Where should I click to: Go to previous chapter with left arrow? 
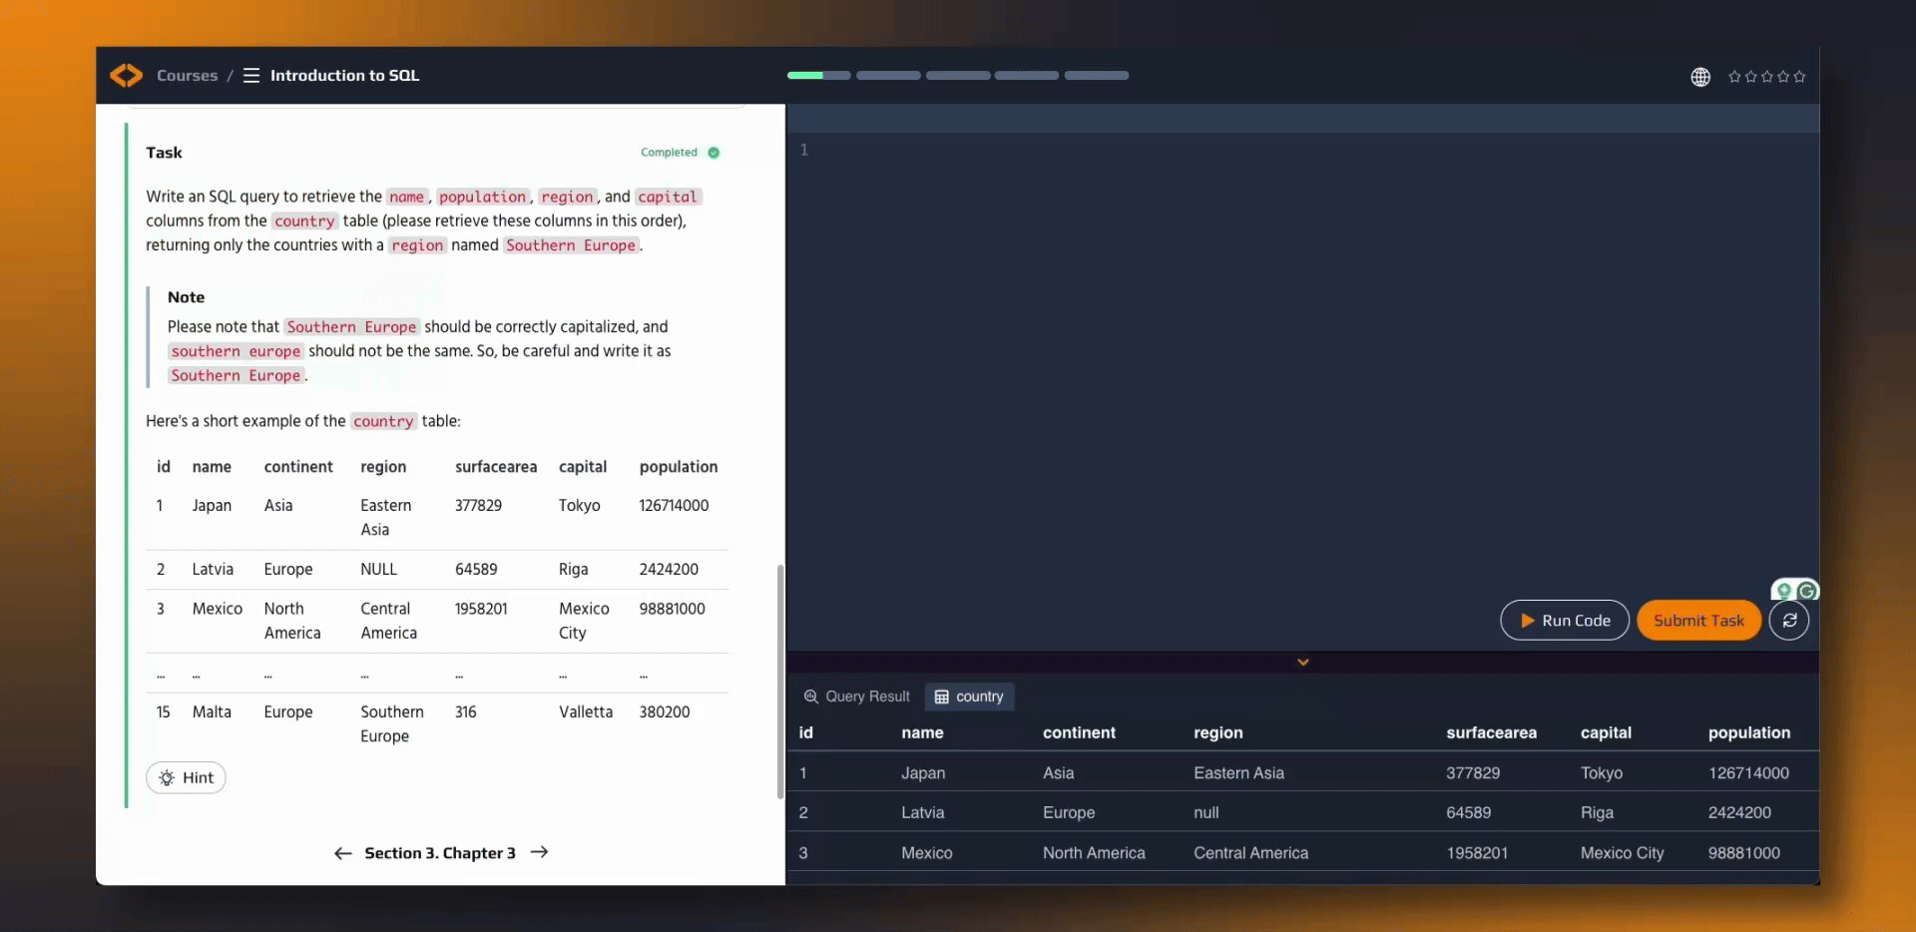click(342, 853)
